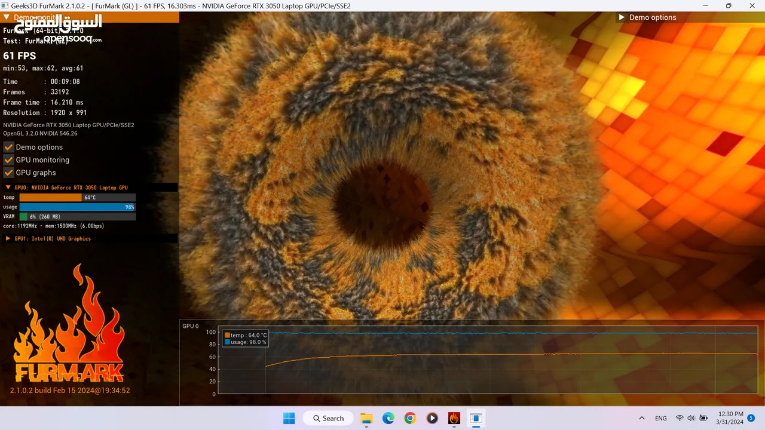Image resolution: width=765 pixels, height=430 pixels.
Task: Click the Time 00:09:08 line
Action: coord(41,81)
